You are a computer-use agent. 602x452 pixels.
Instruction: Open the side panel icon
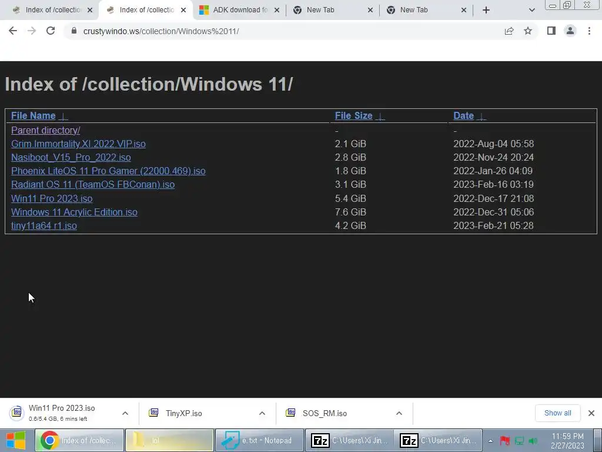551,31
